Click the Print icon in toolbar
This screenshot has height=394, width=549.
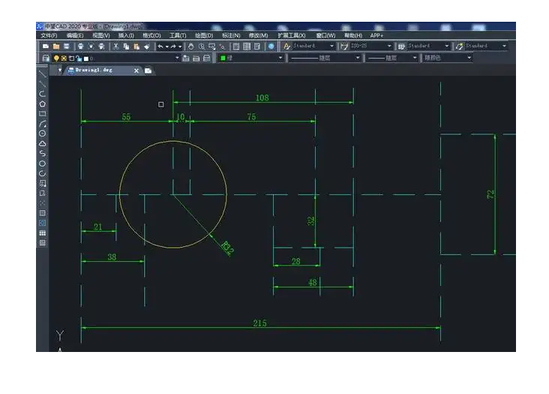(x=80, y=47)
